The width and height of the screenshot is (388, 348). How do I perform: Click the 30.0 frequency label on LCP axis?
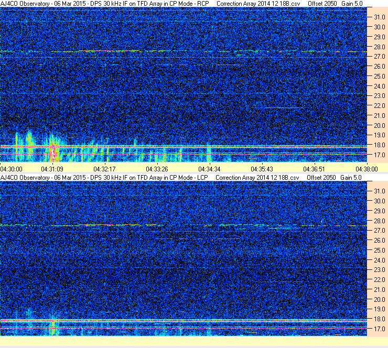pos(379,201)
